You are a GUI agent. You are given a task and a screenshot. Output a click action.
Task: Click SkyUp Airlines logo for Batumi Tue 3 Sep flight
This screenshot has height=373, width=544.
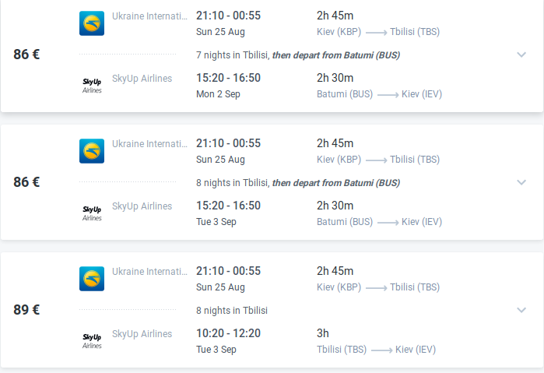click(92, 213)
